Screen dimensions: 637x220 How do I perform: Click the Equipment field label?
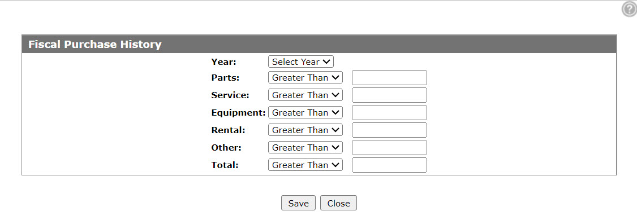pos(238,113)
